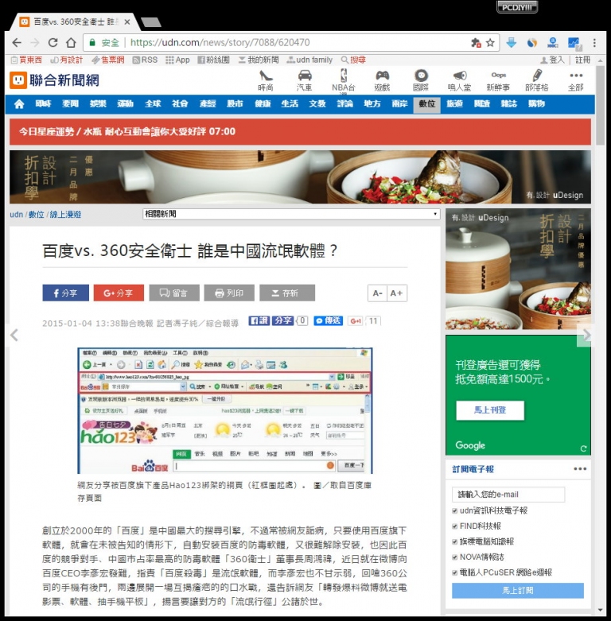Save the article with 存新 button
611x621 pixels.
[287, 293]
